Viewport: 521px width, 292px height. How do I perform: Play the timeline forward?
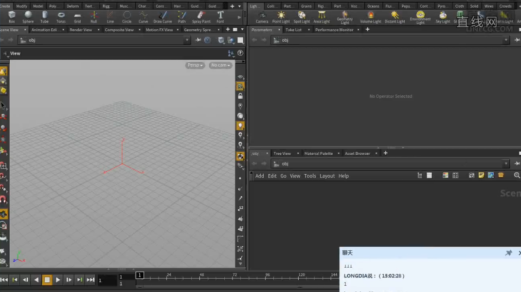[x=57, y=280]
